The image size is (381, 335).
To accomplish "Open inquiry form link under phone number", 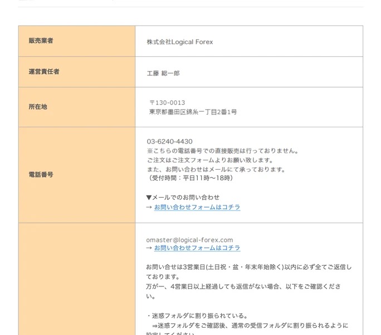I will (x=197, y=207).
